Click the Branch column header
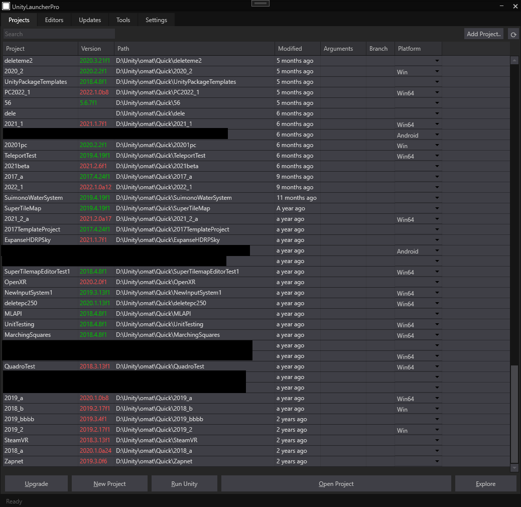The width and height of the screenshot is (521, 507). pyautogui.click(x=380, y=49)
